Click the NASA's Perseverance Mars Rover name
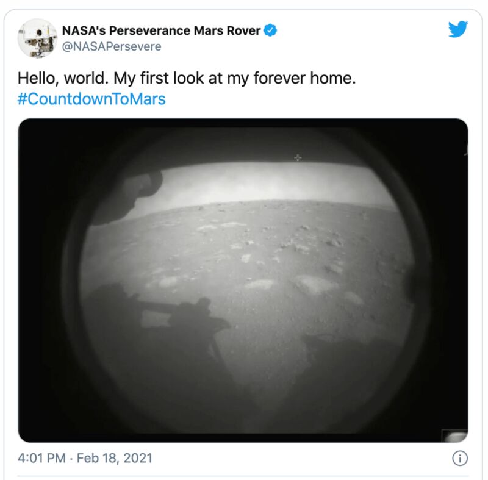This screenshot has height=480, width=488. pyautogui.click(x=161, y=30)
